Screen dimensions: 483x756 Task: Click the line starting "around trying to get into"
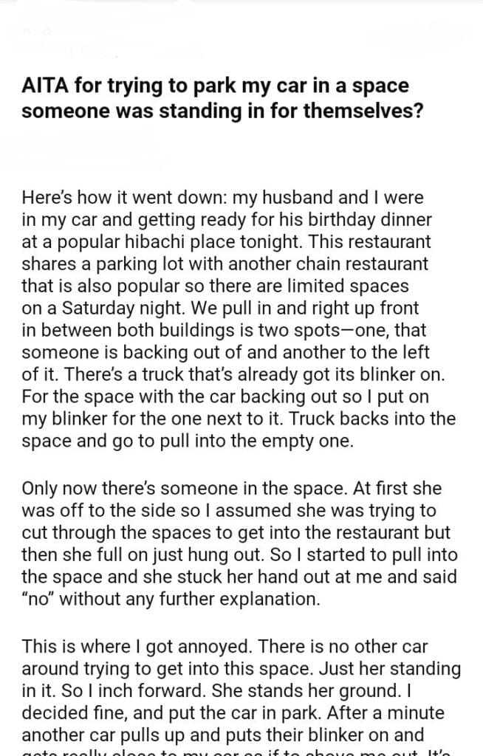[x=241, y=670]
